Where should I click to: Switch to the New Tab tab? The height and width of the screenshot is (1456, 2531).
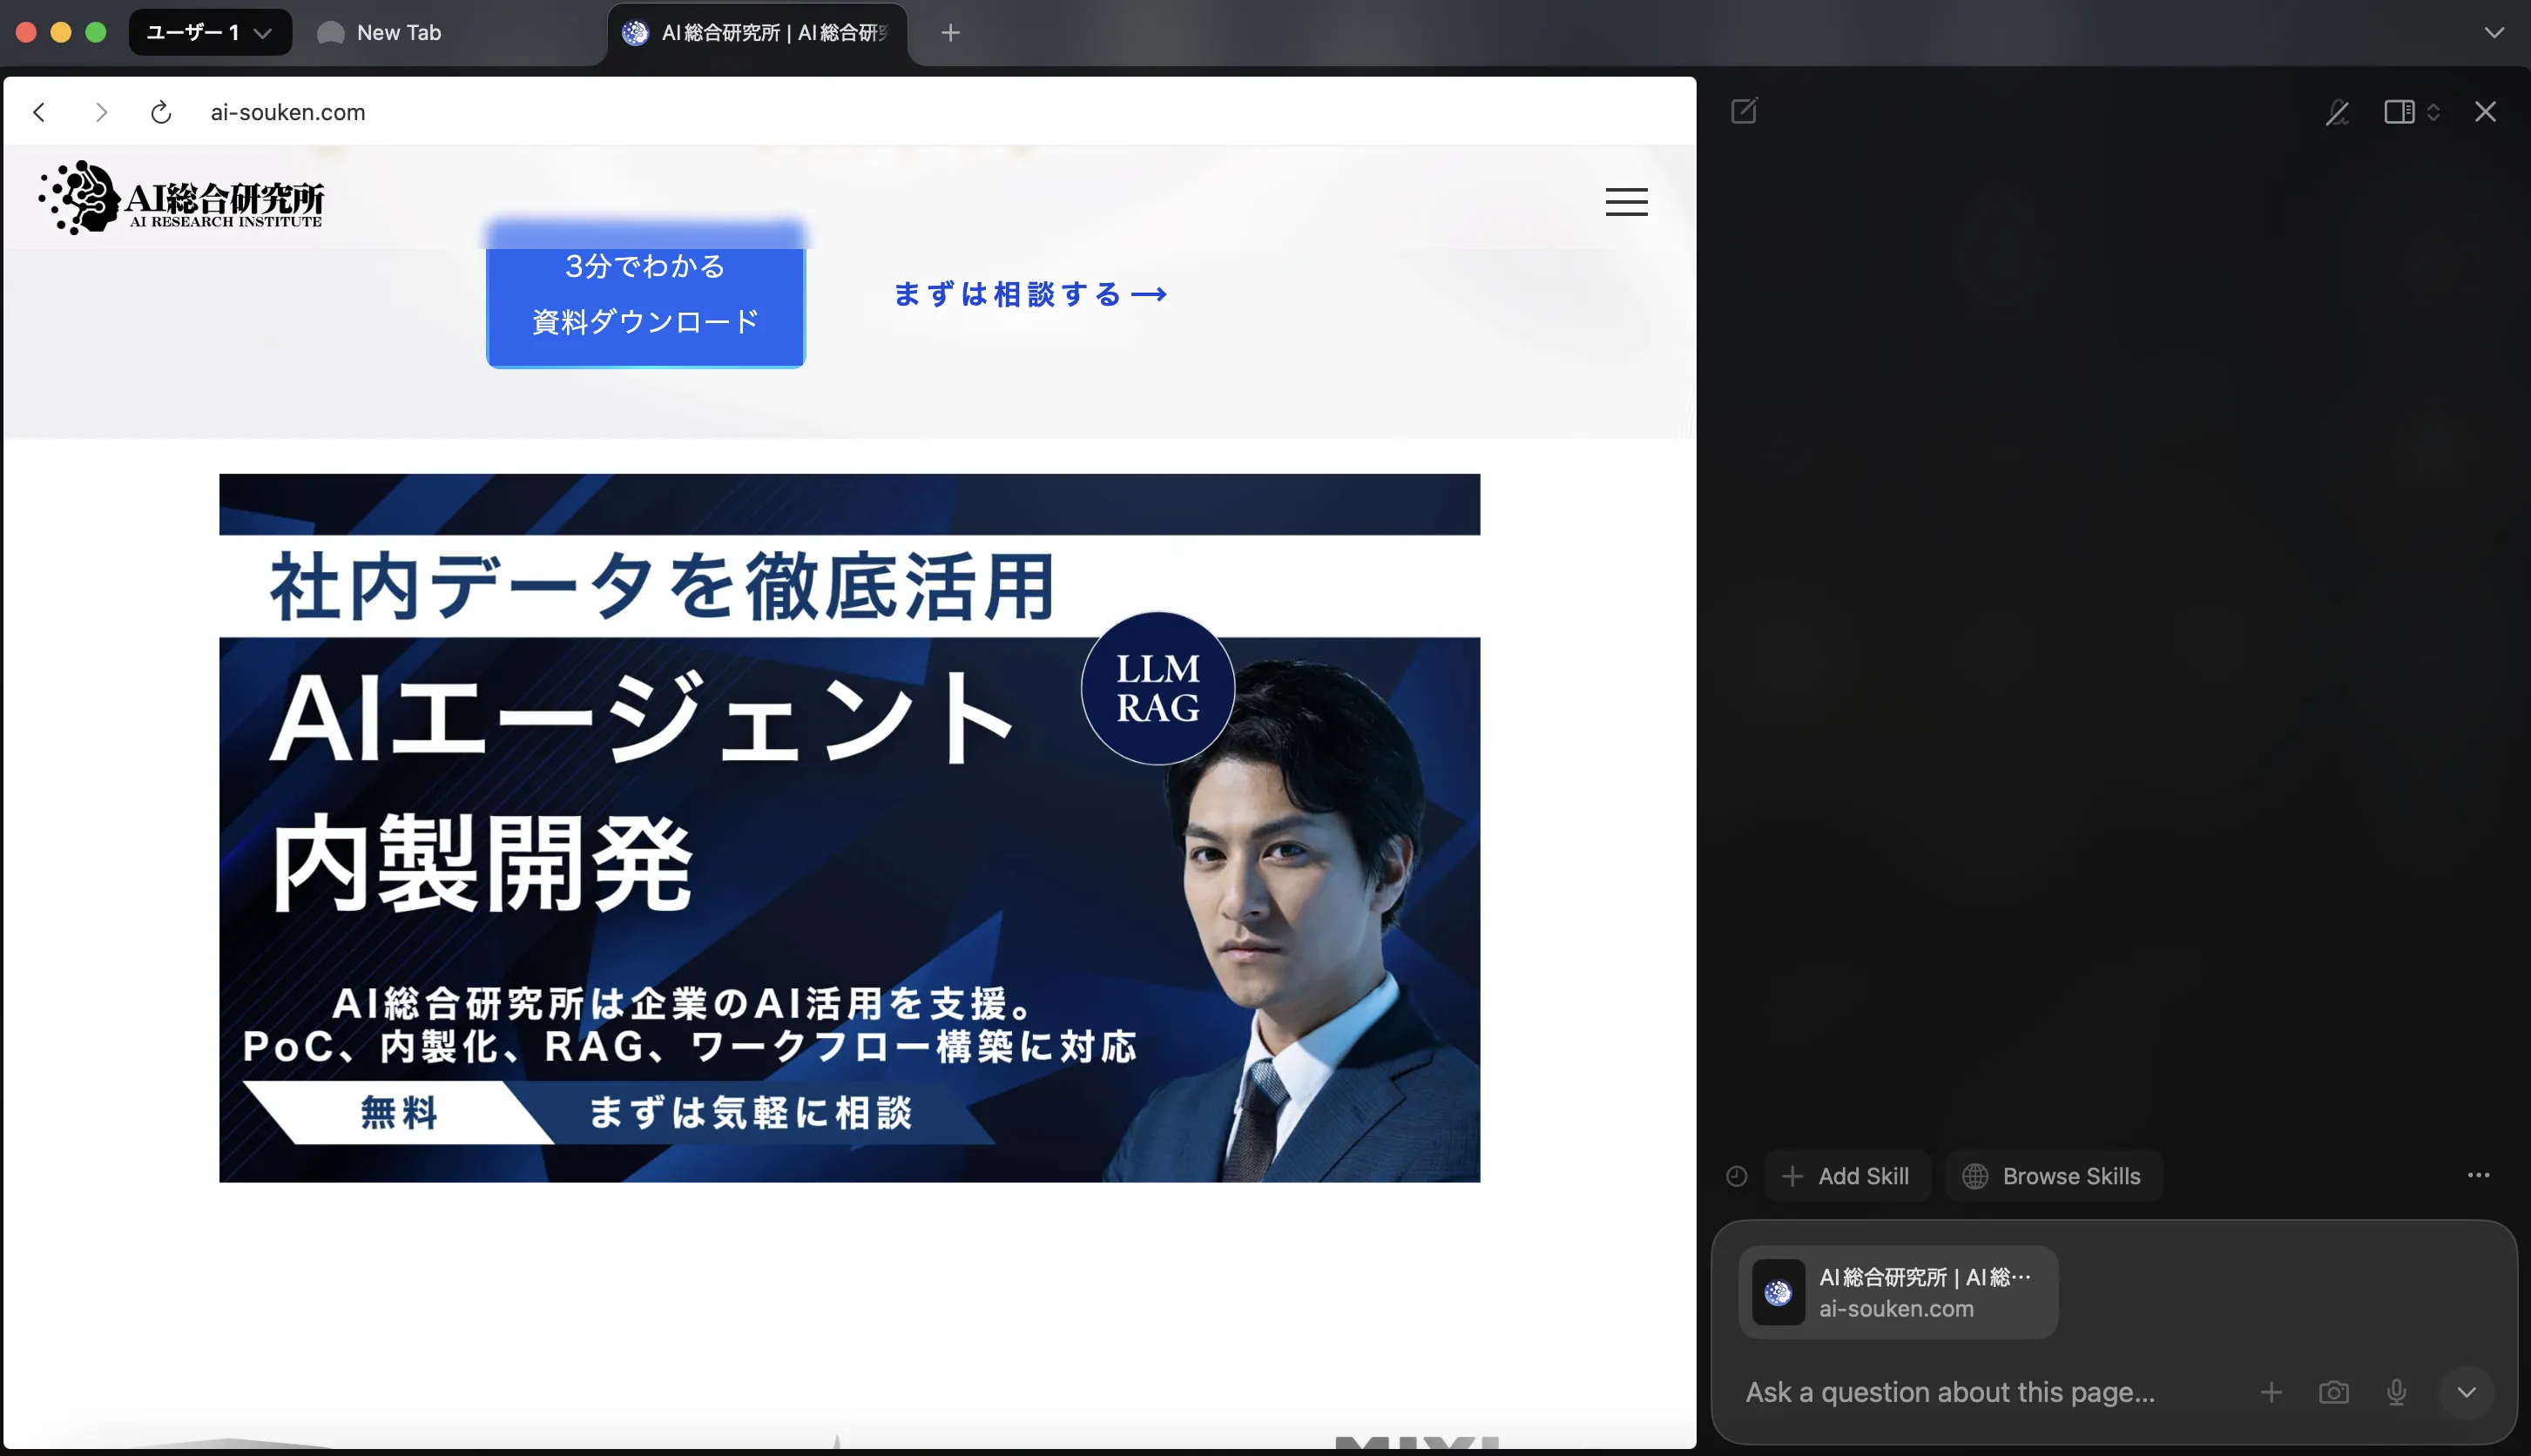[398, 33]
